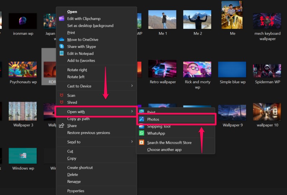The height and width of the screenshot is (195, 287).
Task: Select the Rick and morty wp thumbnail
Action: 197,69
